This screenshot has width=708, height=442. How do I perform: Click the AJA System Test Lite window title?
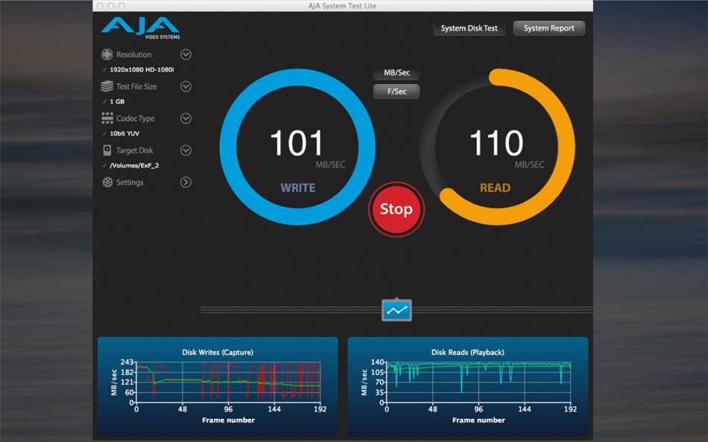click(342, 6)
